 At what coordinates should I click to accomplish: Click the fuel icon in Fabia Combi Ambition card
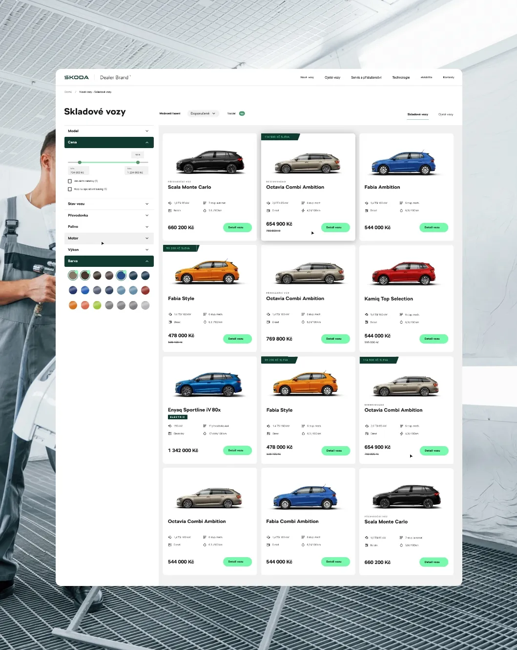point(269,544)
